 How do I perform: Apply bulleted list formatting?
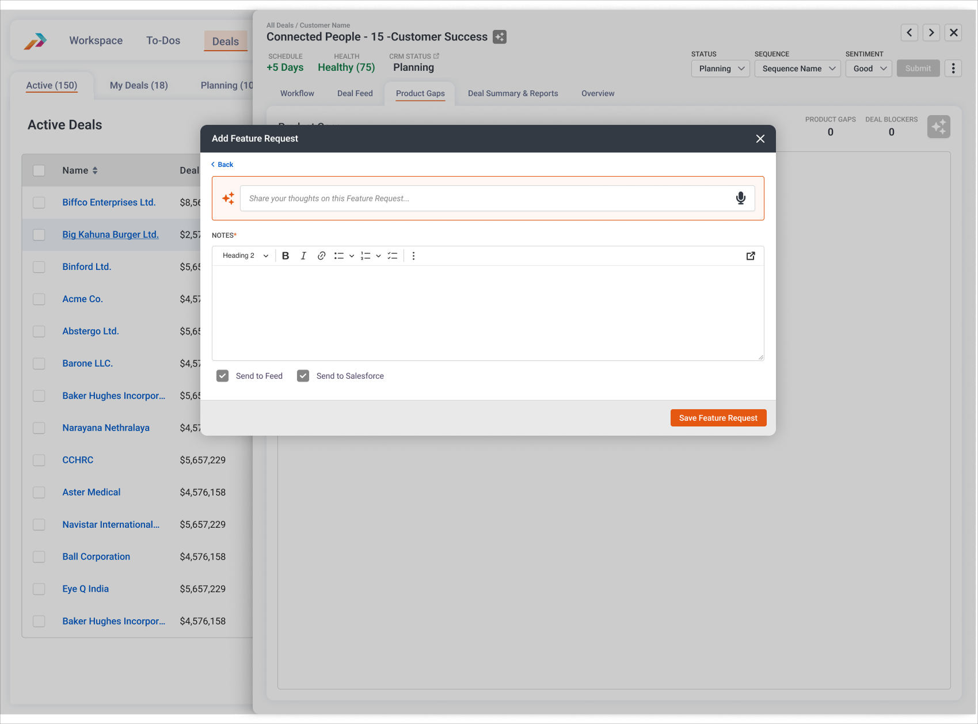pyautogui.click(x=339, y=256)
